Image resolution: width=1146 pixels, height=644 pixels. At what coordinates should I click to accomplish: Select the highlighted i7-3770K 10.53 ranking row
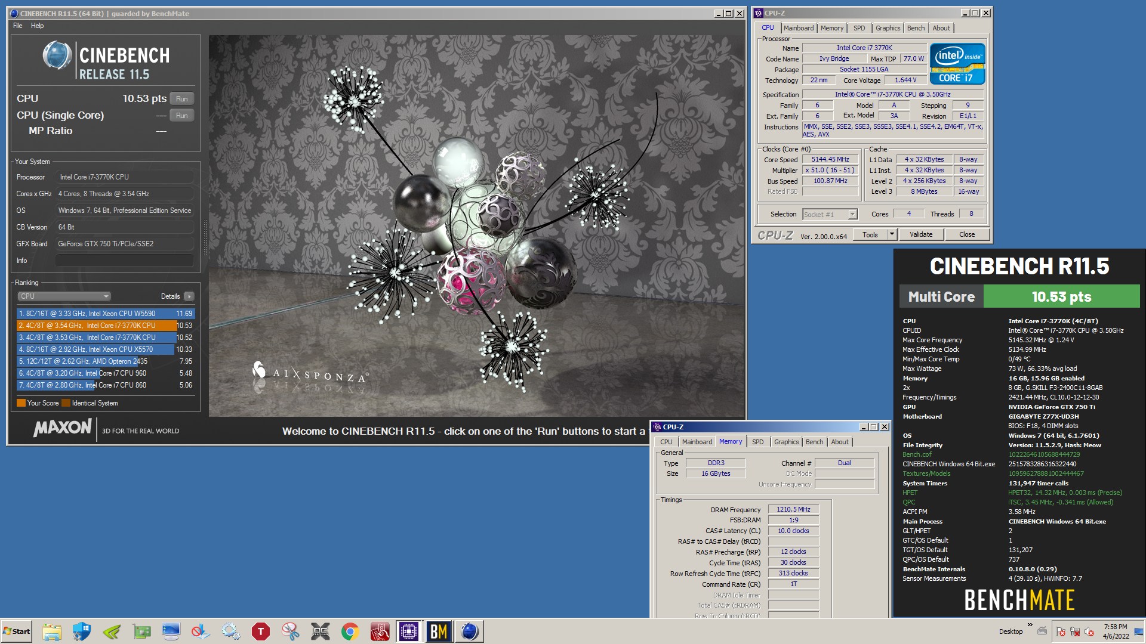(x=106, y=326)
